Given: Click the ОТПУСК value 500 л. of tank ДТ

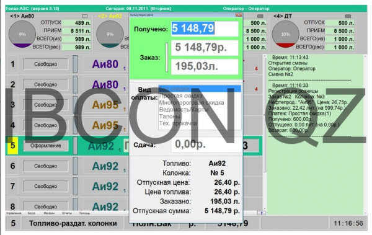Looking at the screenshot, I should pos(340,23).
